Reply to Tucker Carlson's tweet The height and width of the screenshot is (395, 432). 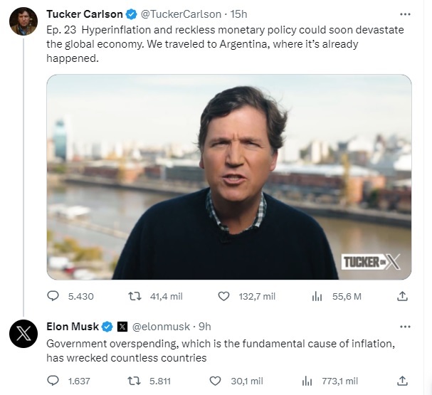click(x=53, y=296)
